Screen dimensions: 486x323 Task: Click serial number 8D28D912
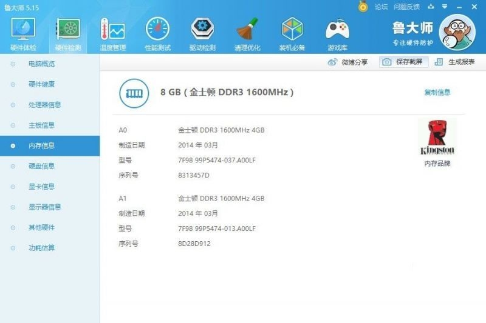194,244
